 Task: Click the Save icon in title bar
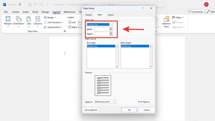30,4
